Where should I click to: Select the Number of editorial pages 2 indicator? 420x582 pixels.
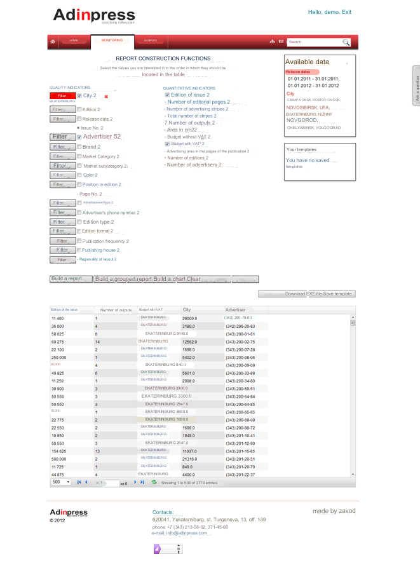[x=198, y=102]
